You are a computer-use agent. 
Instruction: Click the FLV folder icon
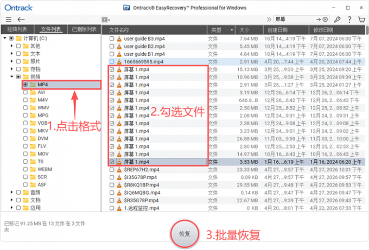click(x=33, y=146)
